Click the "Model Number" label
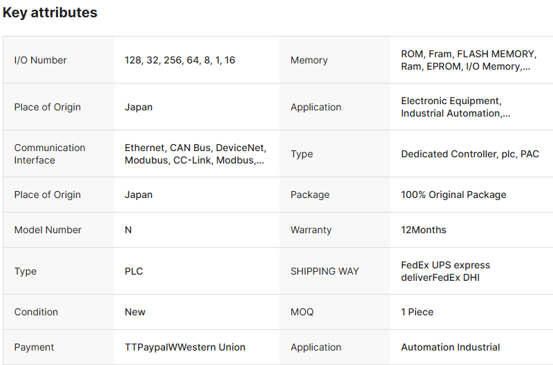The width and height of the screenshot is (553, 365). pos(48,230)
